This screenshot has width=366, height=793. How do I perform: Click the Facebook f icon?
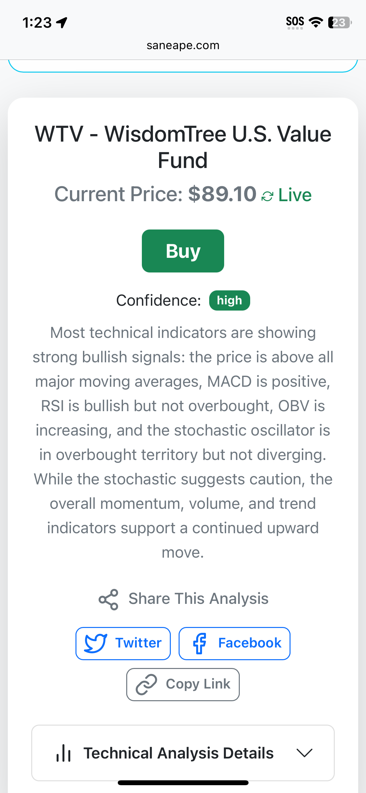[199, 643]
